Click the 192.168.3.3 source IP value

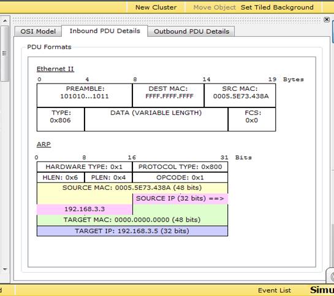[x=85, y=209]
